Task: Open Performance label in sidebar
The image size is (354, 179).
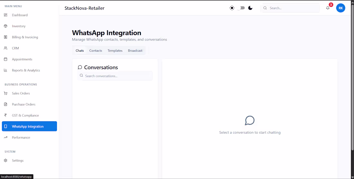Action: pyautogui.click(x=21, y=138)
